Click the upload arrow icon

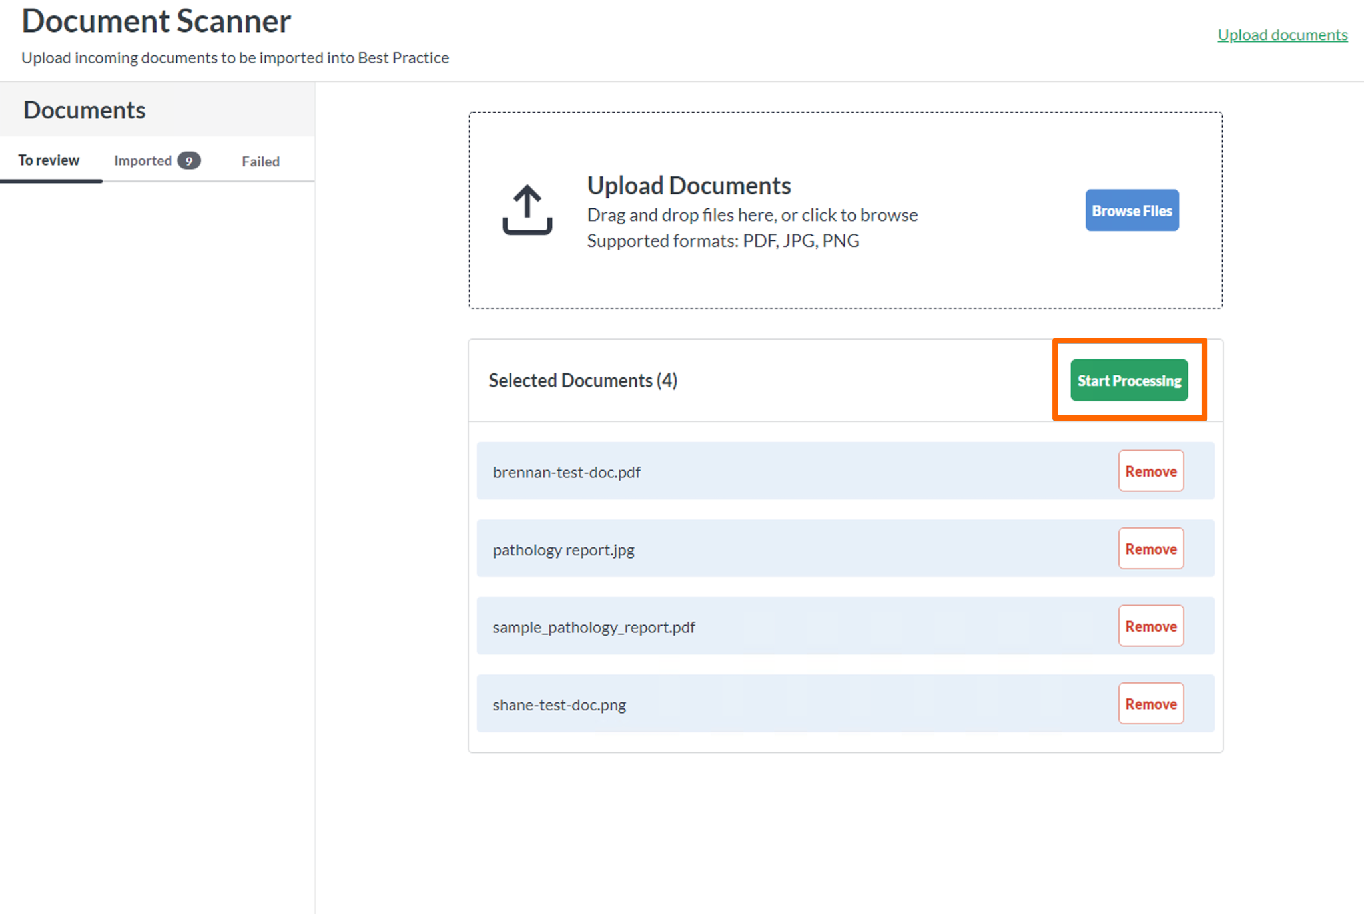click(x=527, y=209)
